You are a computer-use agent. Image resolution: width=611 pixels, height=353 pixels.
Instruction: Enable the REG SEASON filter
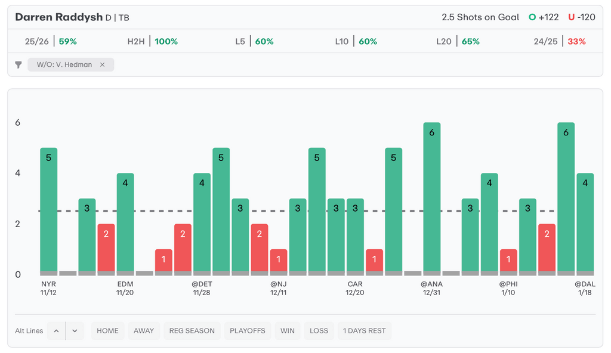click(192, 331)
